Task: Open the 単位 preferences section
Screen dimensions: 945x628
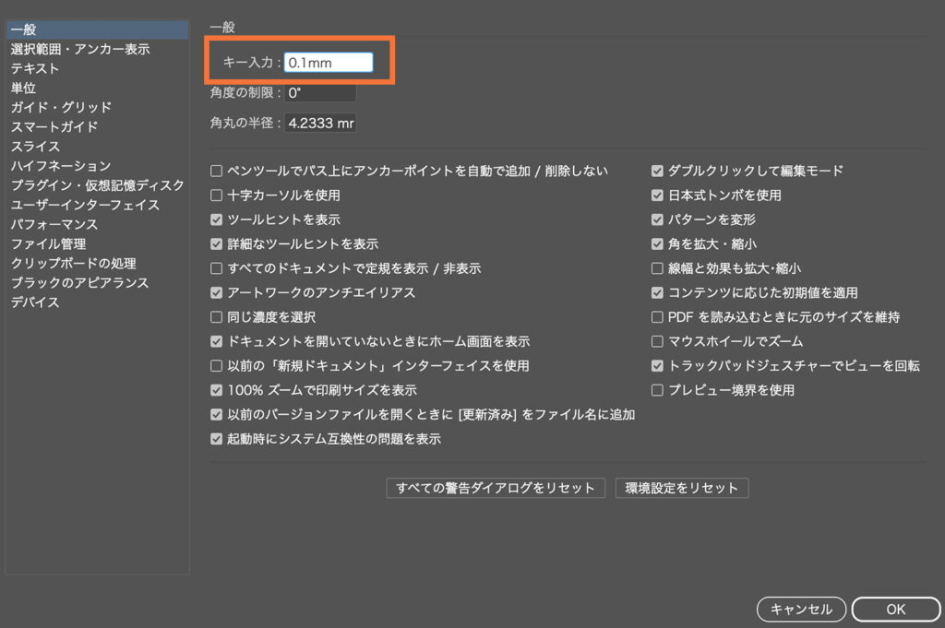Action: (26, 88)
